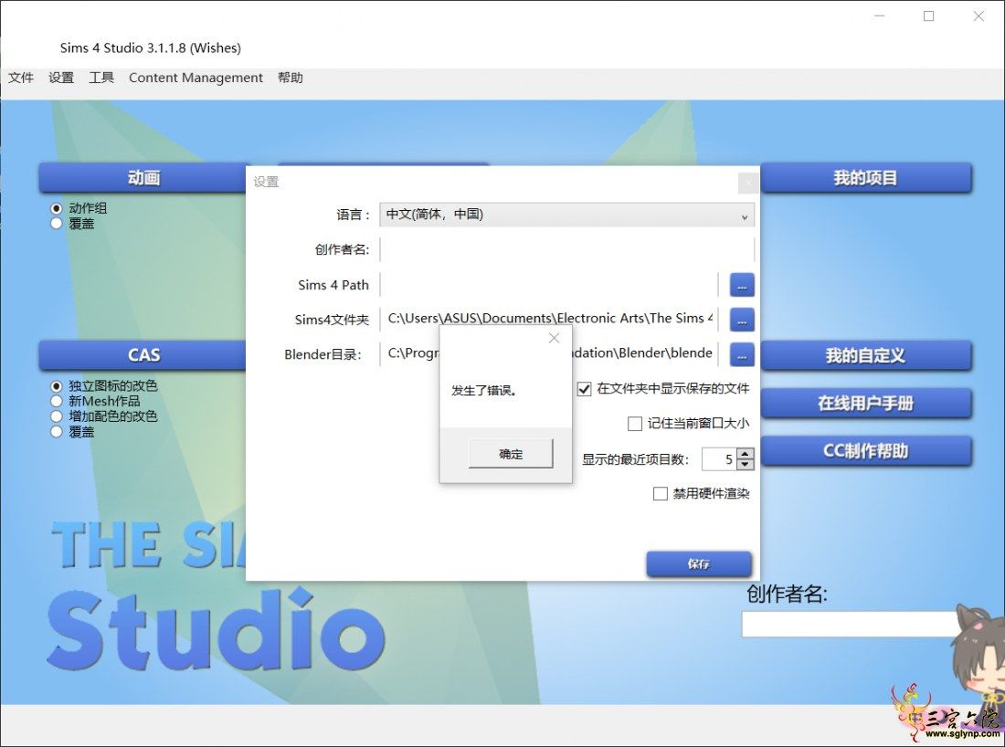Close the error message dialog

[555, 338]
